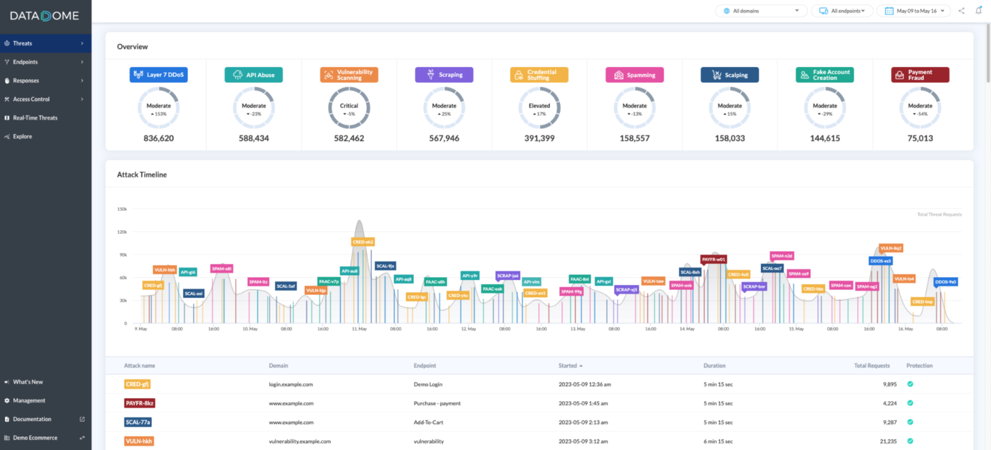Click the cloud icon in API Abuse badge
Viewport: 991px width, 450px height.
pyautogui.click(x=238, y=74)
